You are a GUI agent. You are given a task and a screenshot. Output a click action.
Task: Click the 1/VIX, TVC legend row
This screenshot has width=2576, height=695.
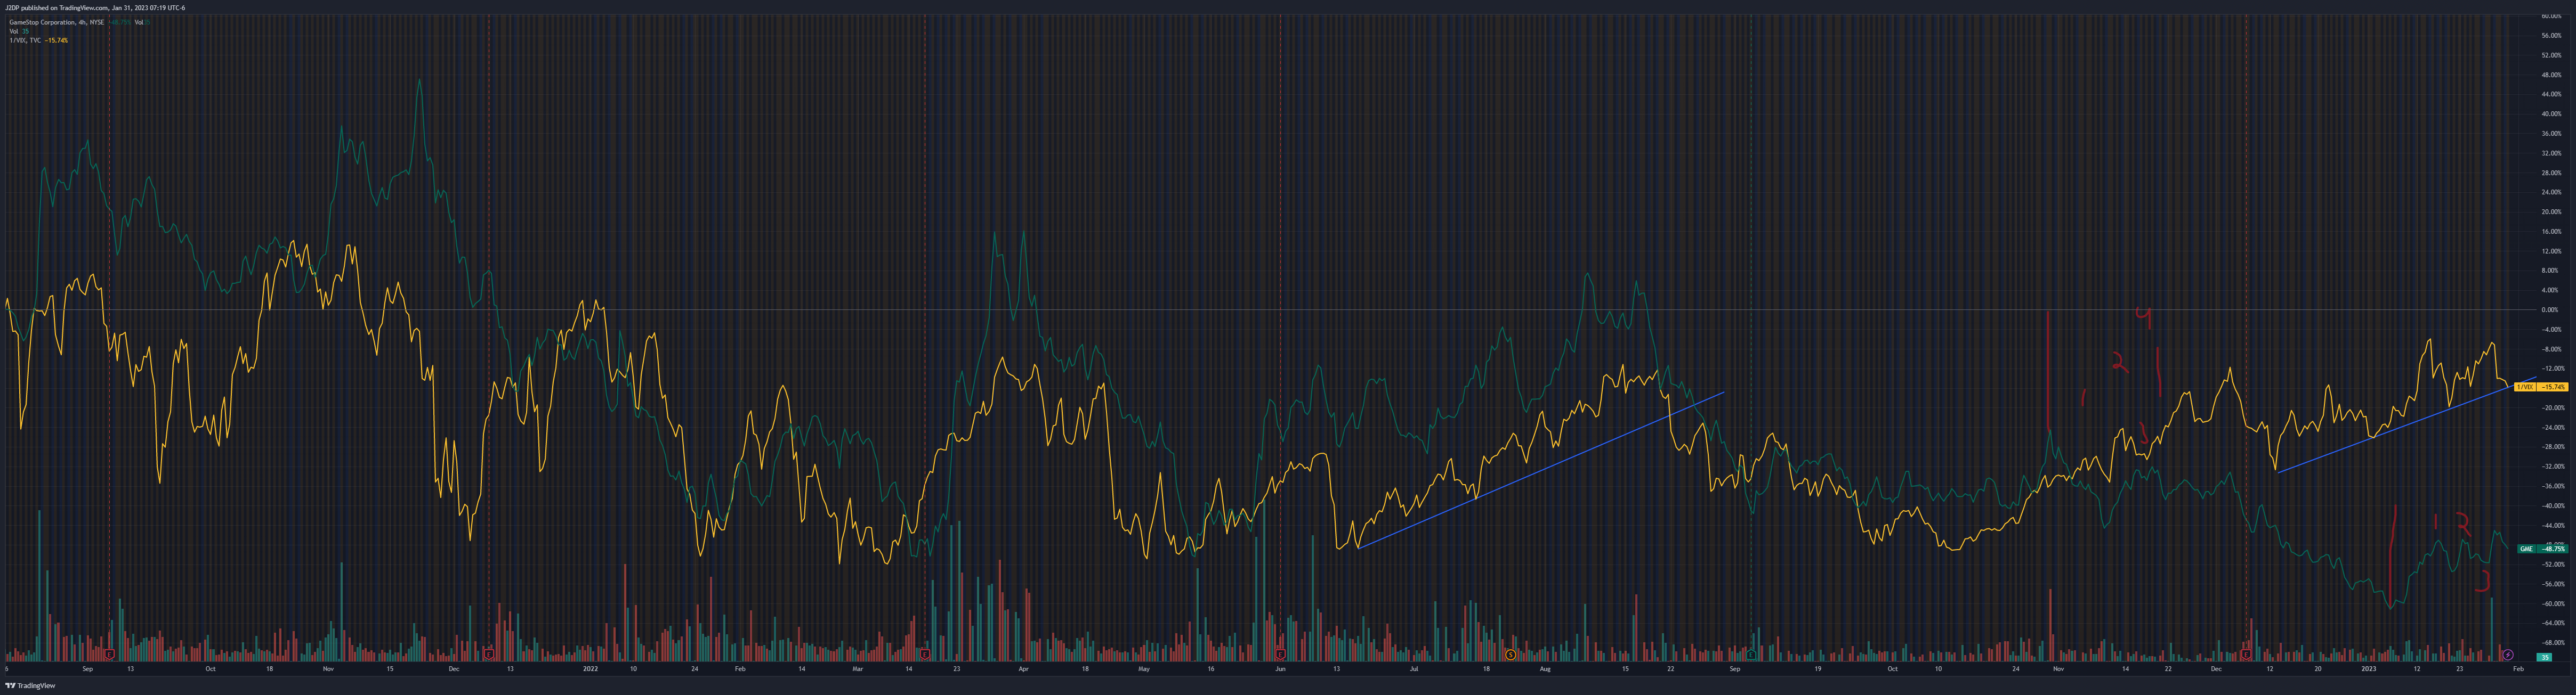(38, 40)
